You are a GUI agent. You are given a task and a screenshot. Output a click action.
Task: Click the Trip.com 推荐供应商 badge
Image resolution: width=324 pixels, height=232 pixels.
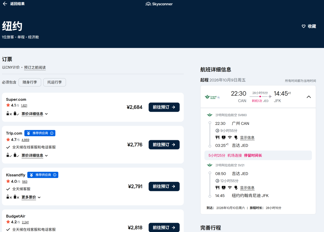[x=40, y=133]
